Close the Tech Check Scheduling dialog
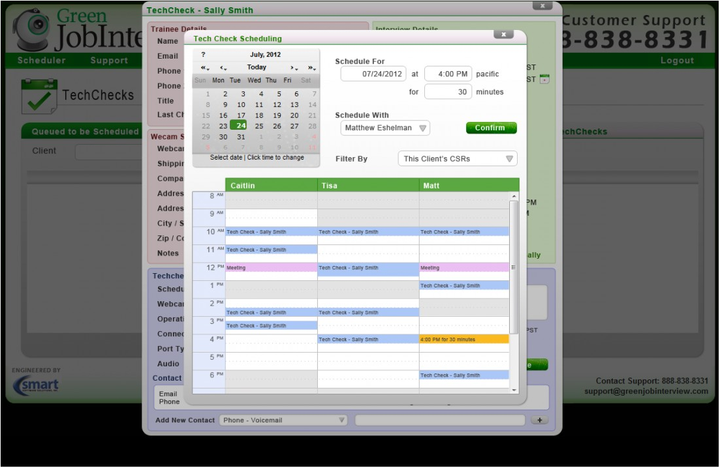 504,35
